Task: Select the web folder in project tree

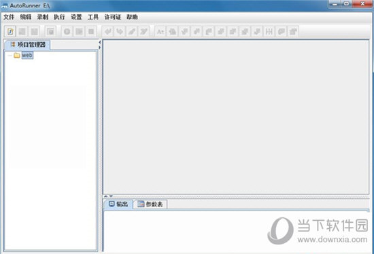Action: pyautogui.click(x=27, y=55)
